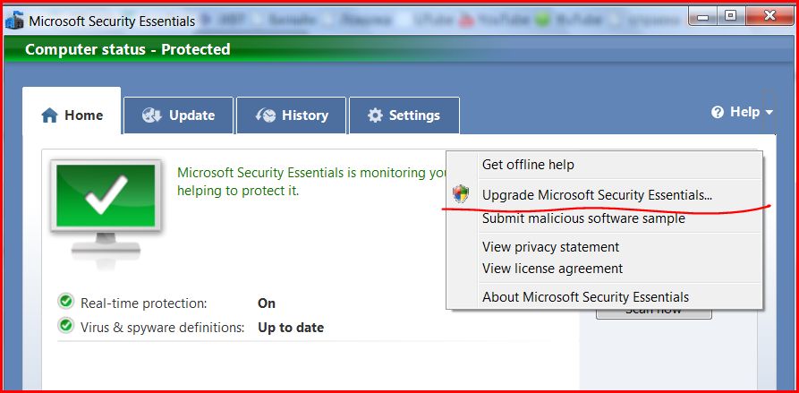Expand the Help dropdown arrow

tap(769, 113)
